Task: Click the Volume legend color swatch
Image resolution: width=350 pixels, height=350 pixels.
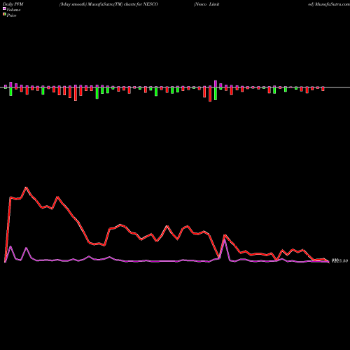Action: click(x=4, y=9)
